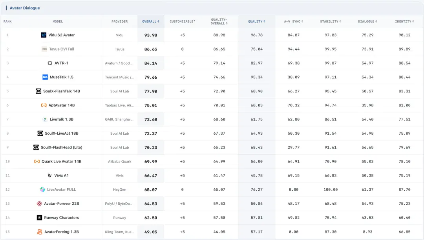
Task: Click the HeyGen provider cell
Action: coord(119,189)
